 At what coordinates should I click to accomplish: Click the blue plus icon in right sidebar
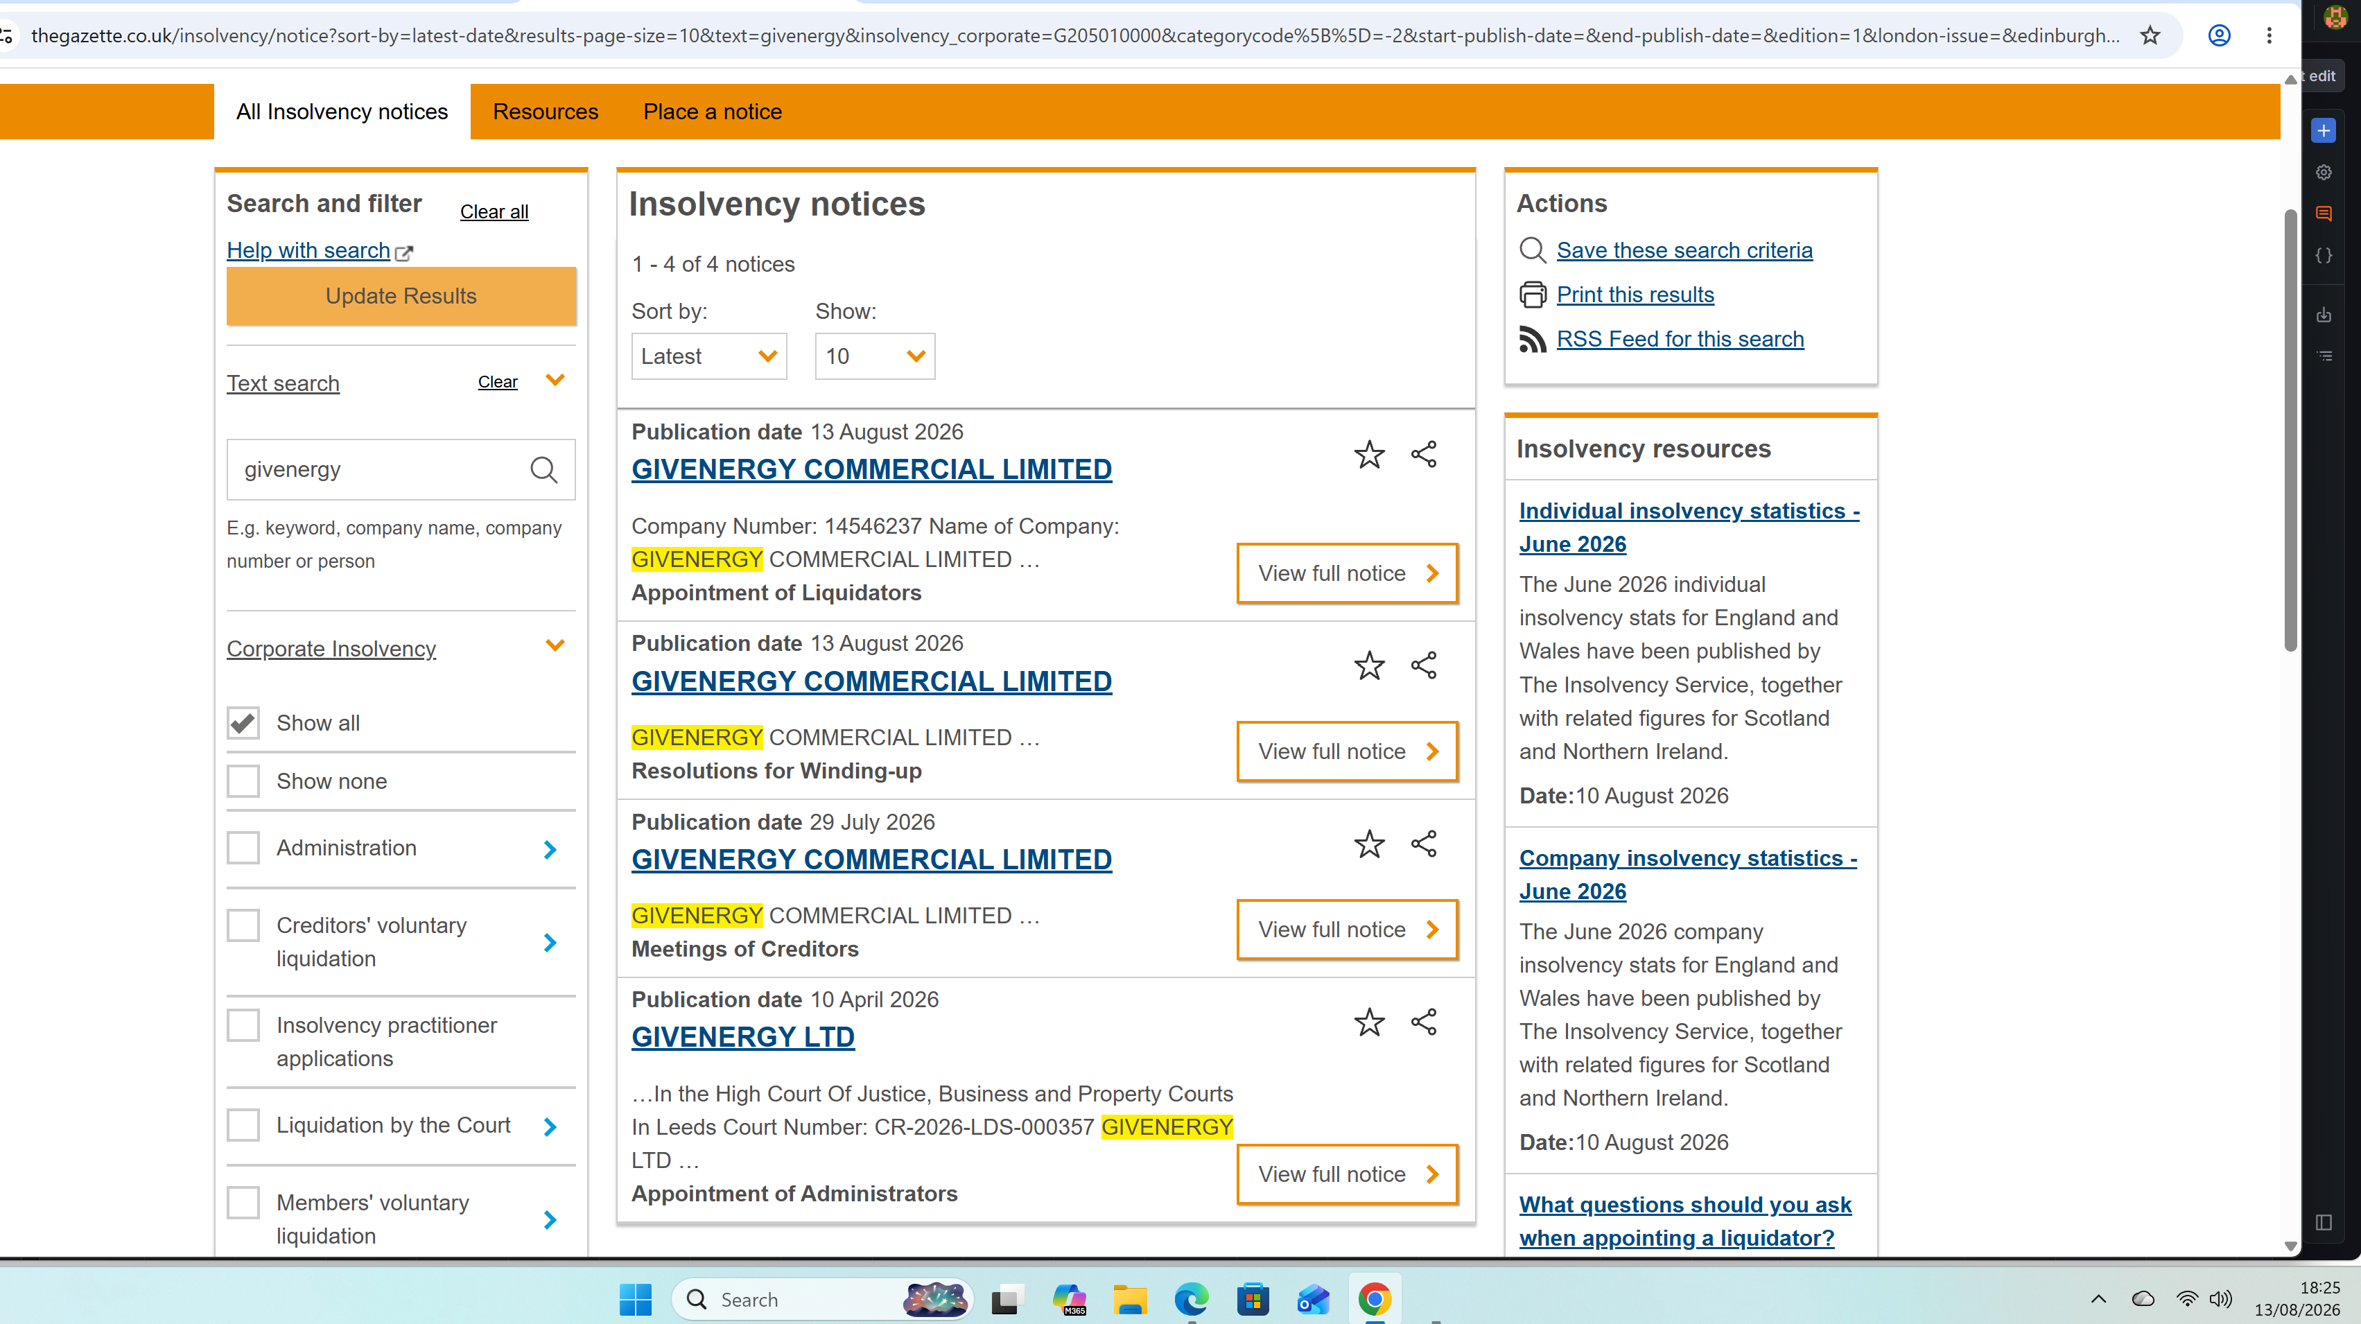tap(2324, 131)
